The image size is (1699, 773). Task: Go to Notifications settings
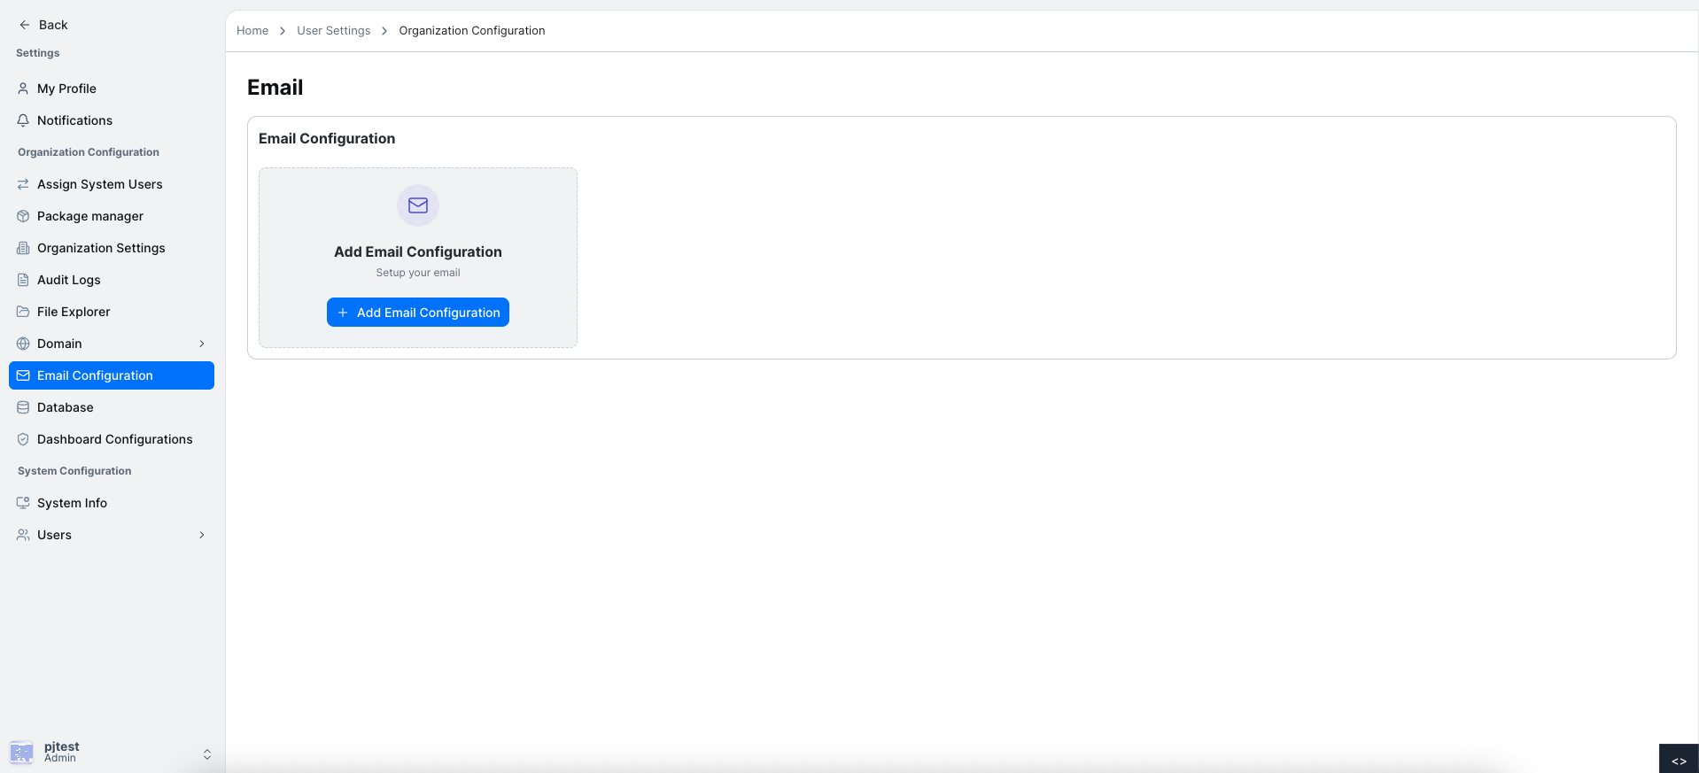click(112, 120)
